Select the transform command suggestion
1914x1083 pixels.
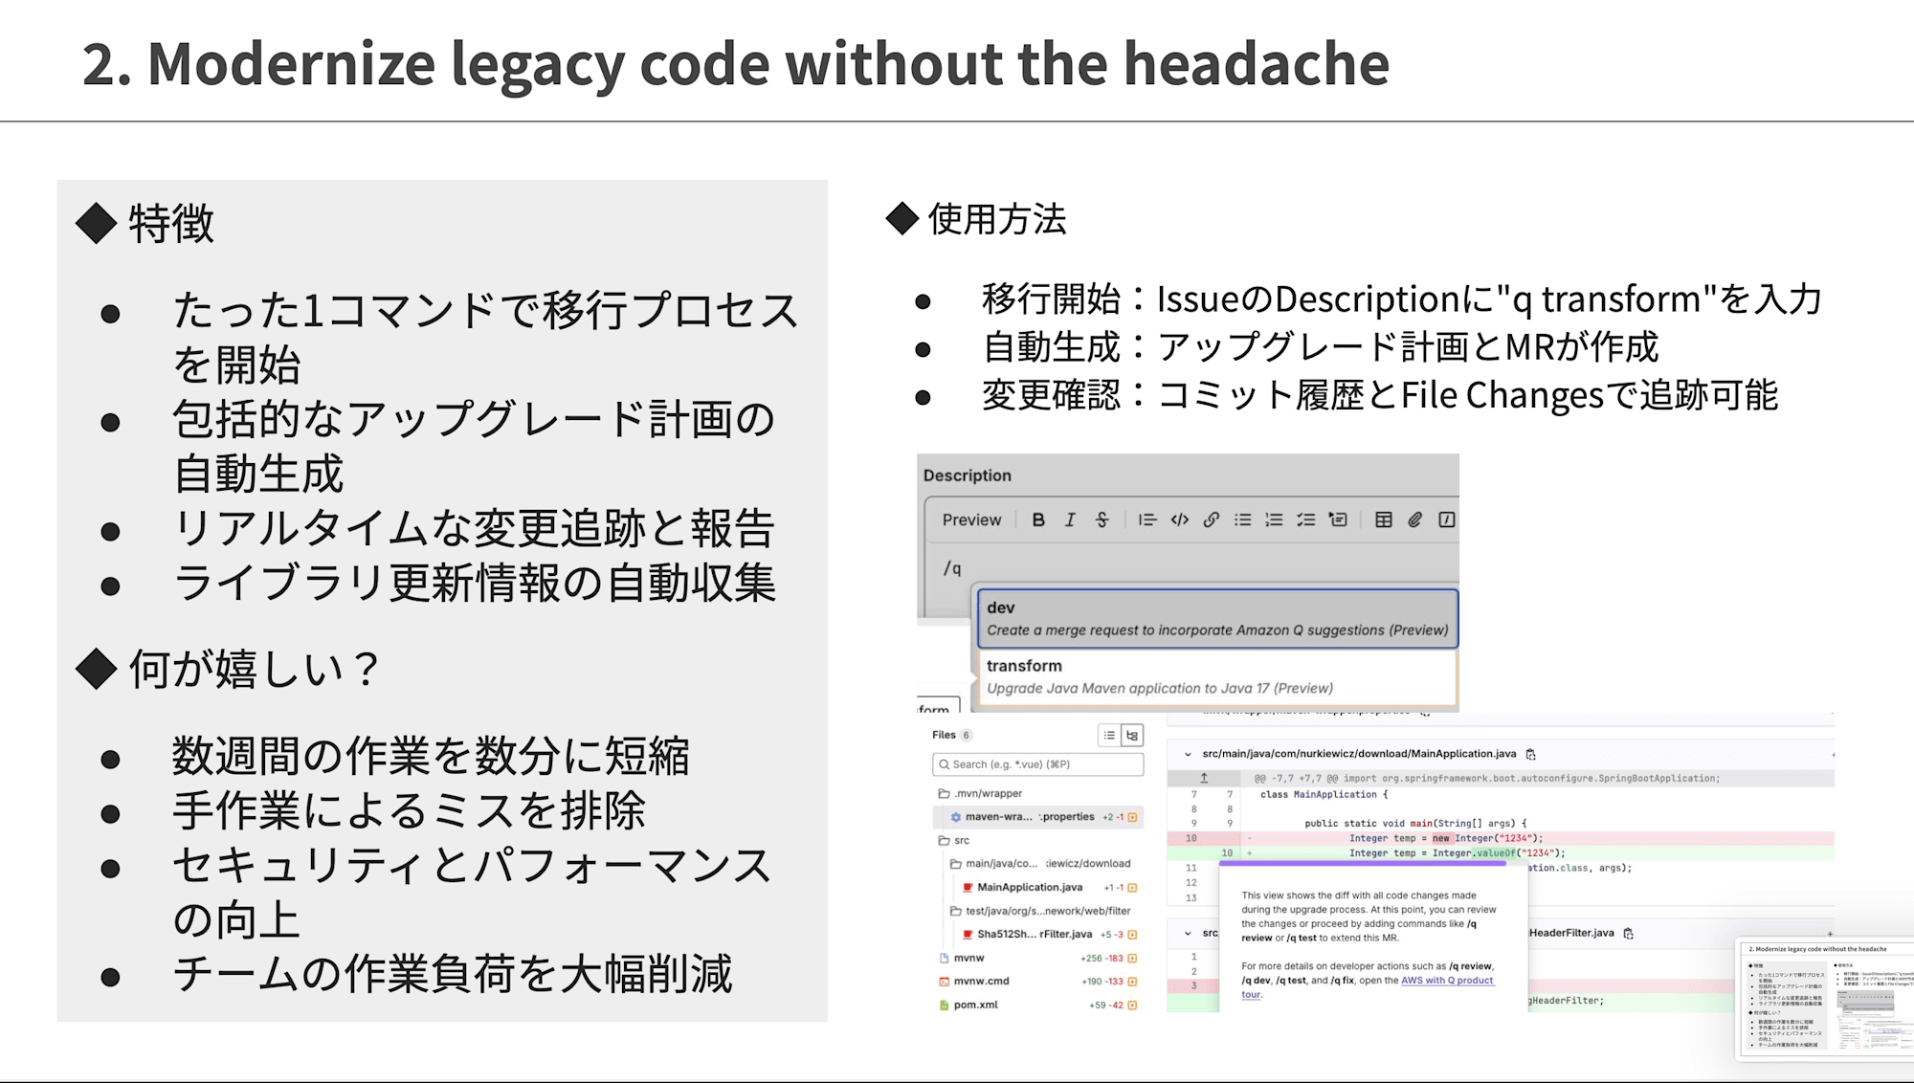click(1217, 676)
